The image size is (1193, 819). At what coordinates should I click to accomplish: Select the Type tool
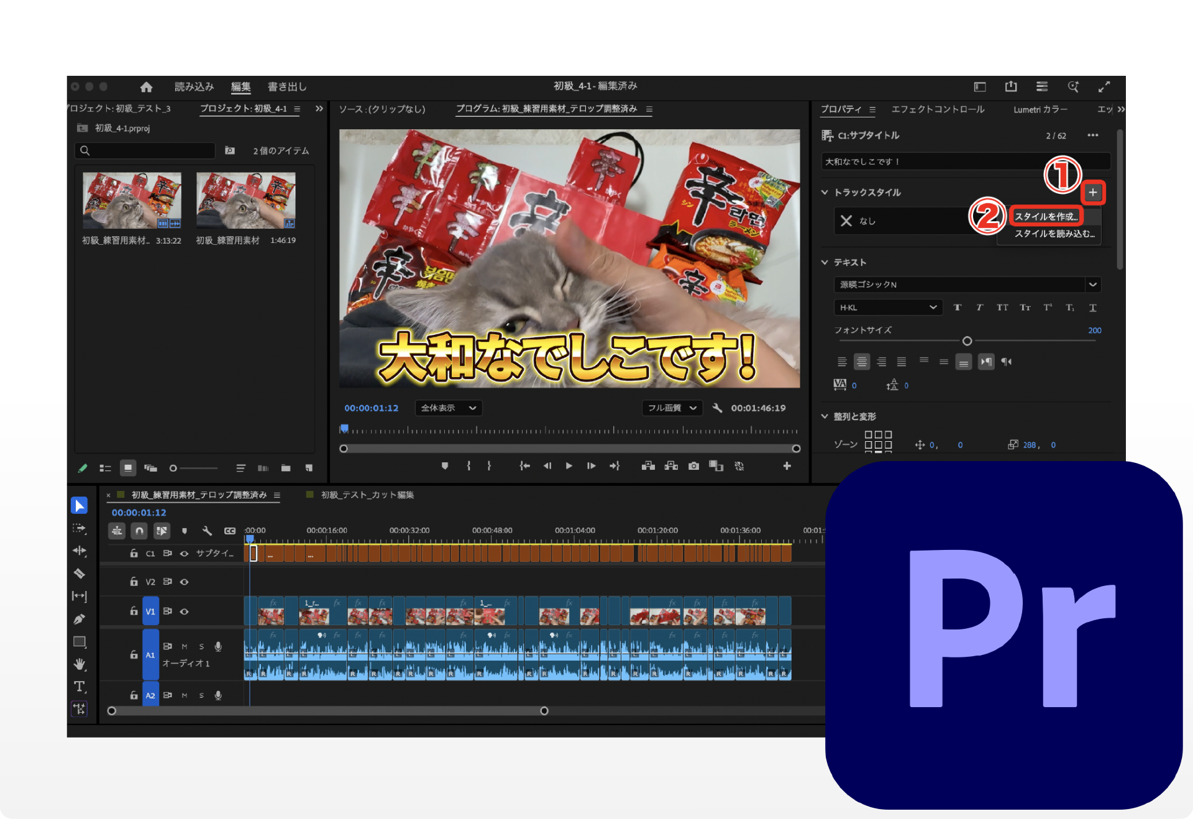click(80, 687)
